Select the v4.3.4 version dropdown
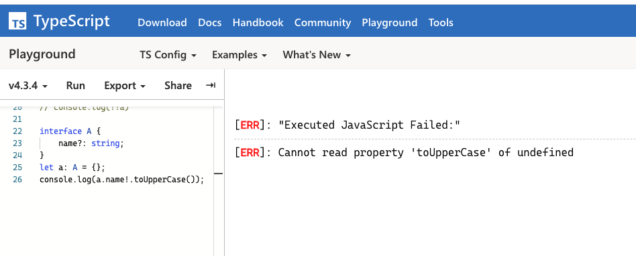Image resolution: width=636 pixels, height=256 pixels. pyautogui.click(x=28, y=86)
